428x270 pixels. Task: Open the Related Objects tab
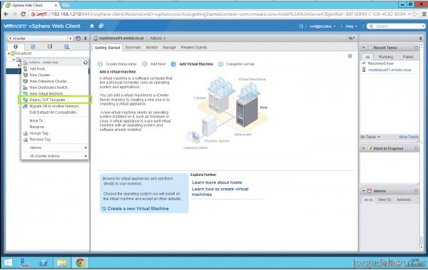(x=194, y=47)
